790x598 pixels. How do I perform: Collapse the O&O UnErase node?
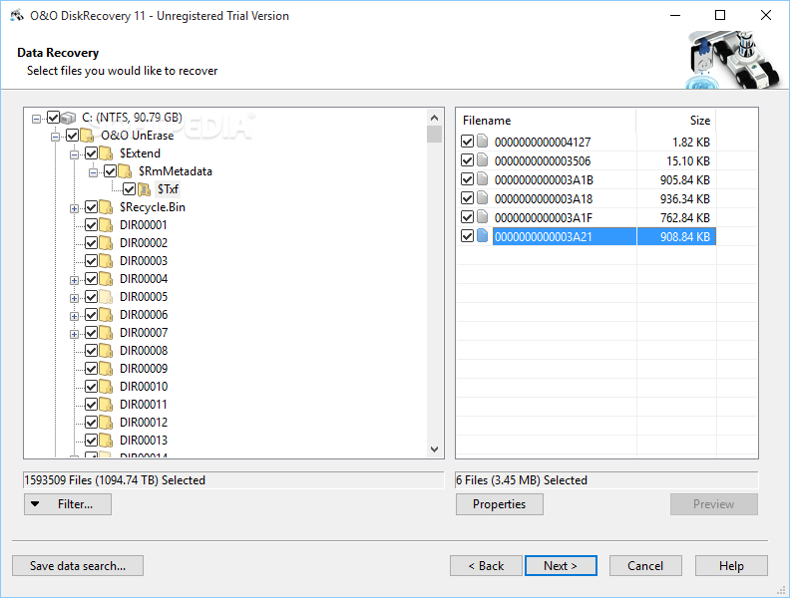coord(55,137)
